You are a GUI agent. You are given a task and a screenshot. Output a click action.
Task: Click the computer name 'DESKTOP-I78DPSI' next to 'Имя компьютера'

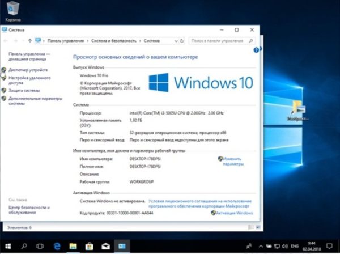tap(145, 159)
